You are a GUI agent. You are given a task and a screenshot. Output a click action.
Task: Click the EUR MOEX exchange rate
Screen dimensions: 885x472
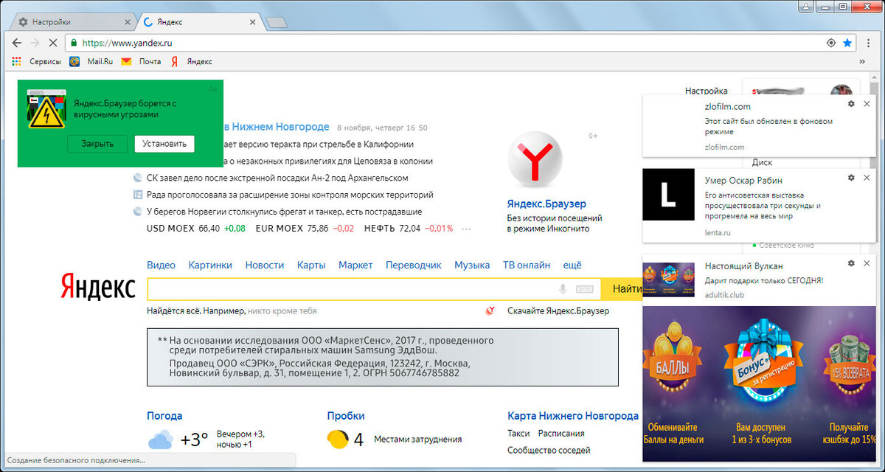(x=305, y=229)
